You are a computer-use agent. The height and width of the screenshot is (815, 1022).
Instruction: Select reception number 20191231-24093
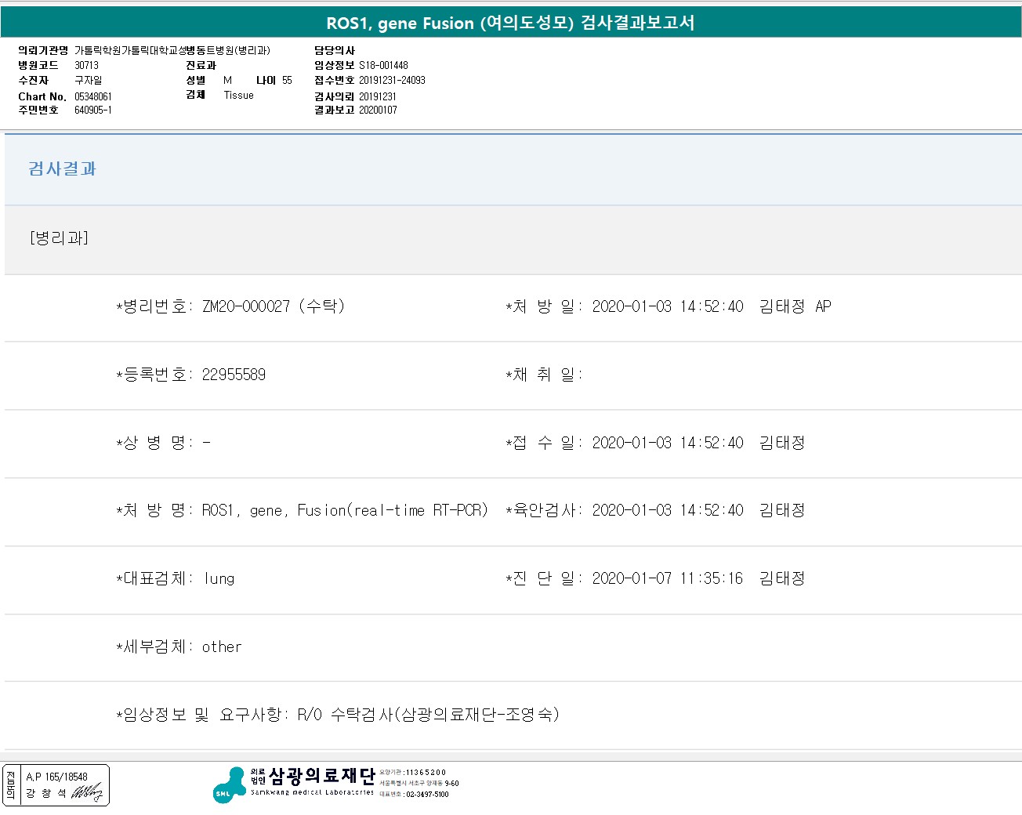pyautogui.click(x=392, y=80)
